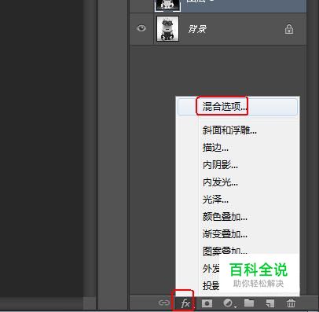Select the 背景 layer name
The width and height of the screenshot is (319, 312).
[197, 29]
